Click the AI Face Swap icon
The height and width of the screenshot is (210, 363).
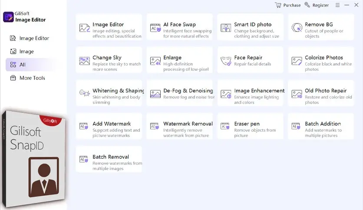click(x=155, y=28)
